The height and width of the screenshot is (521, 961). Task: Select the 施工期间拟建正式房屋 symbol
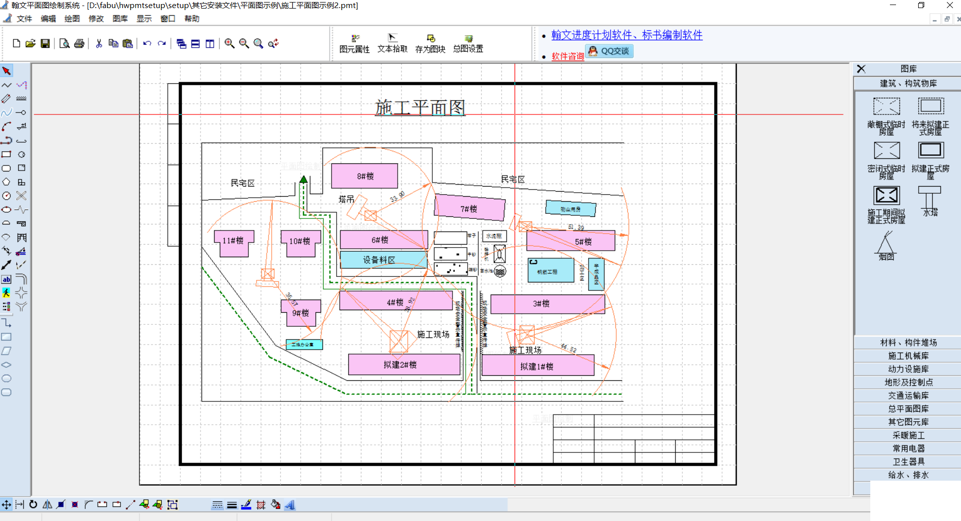886,204
